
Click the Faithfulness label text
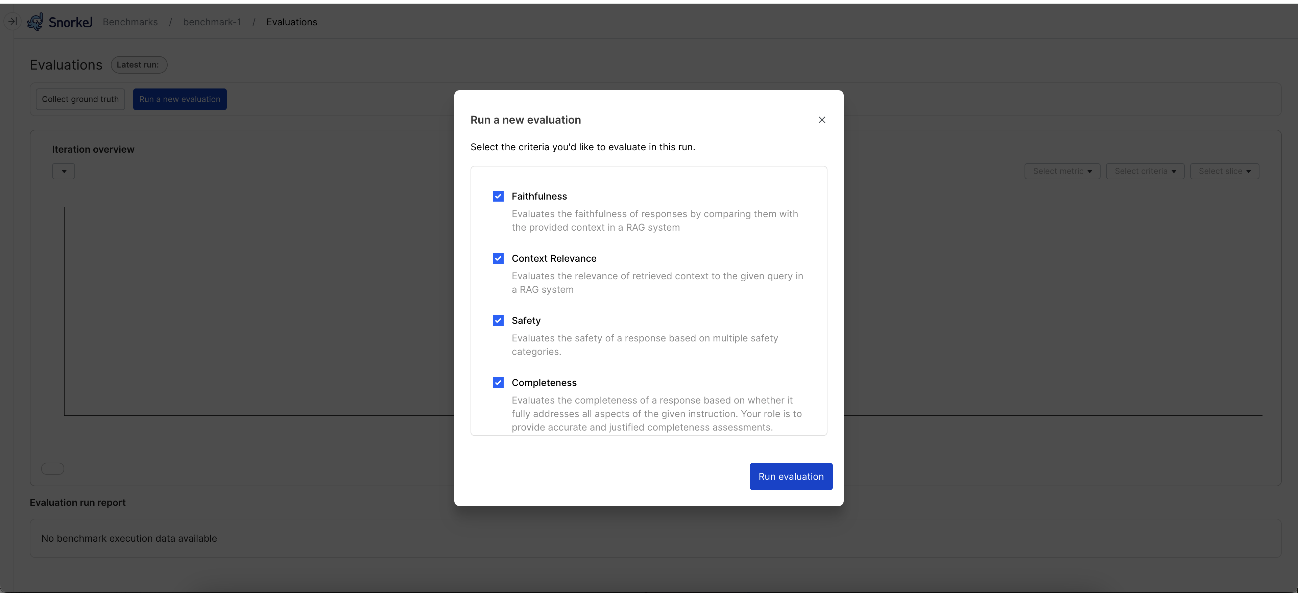[539, 196]
